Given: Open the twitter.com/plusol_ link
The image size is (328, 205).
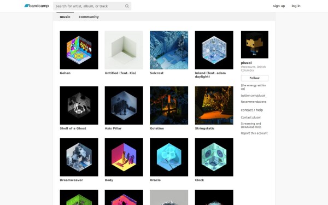Looking at the screenshot, I should pos(254,96).
